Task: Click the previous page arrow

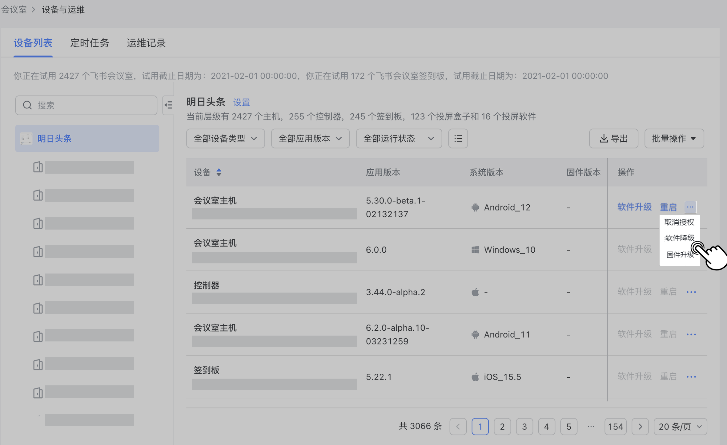Action: point(458,427)
